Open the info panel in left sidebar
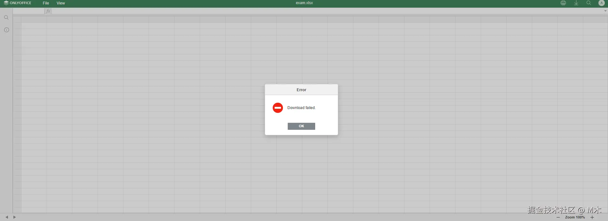This screenshot has height=221, width=608. 6,30
